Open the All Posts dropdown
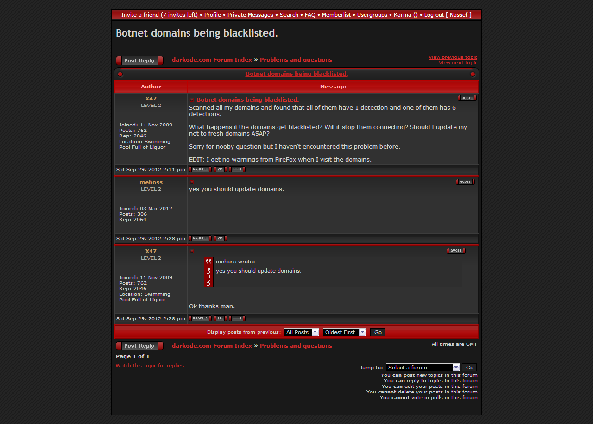The width and height of the screenshot is (593, 424). click(302, 332)
